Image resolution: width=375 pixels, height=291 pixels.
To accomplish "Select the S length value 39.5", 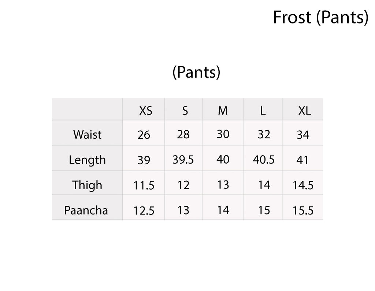I will pyautogui.click(x=183, y=160).
